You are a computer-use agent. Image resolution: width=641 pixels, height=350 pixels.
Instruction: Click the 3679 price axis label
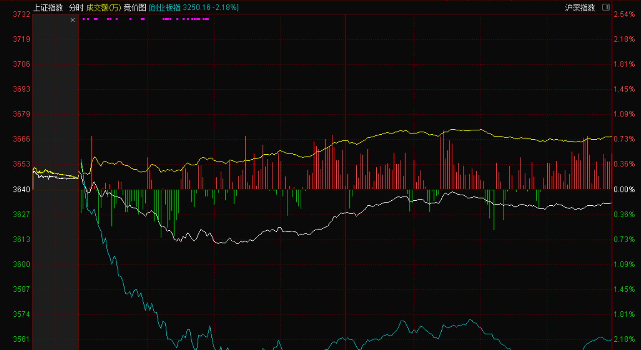tap(22, 114)
